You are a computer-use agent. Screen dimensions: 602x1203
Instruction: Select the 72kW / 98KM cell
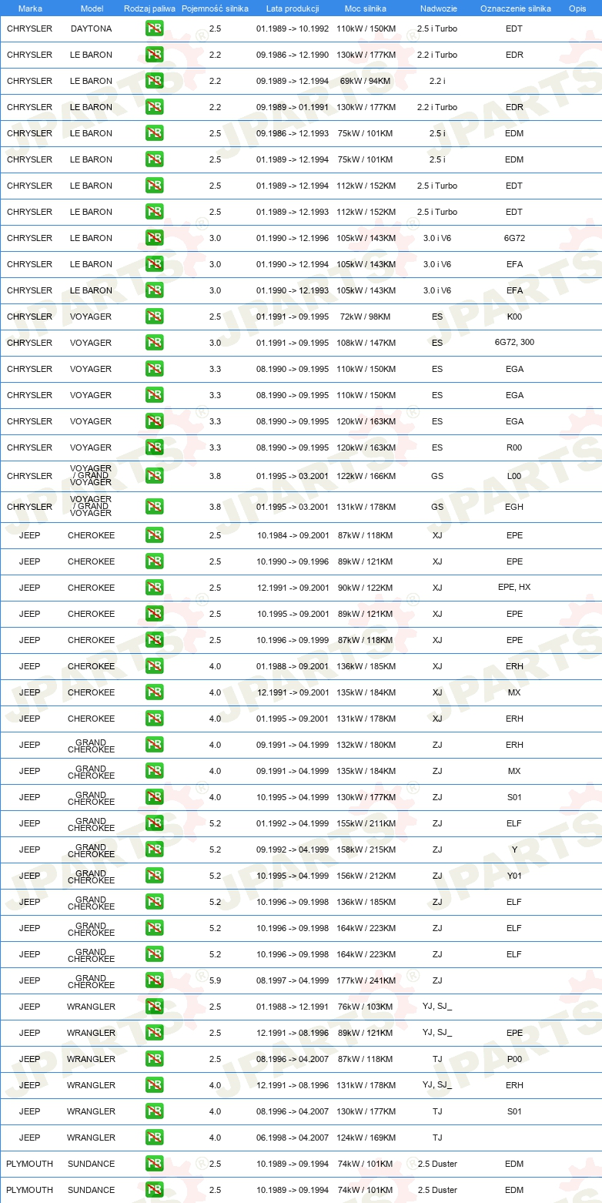pyautogui.click(x=366, y=317)
